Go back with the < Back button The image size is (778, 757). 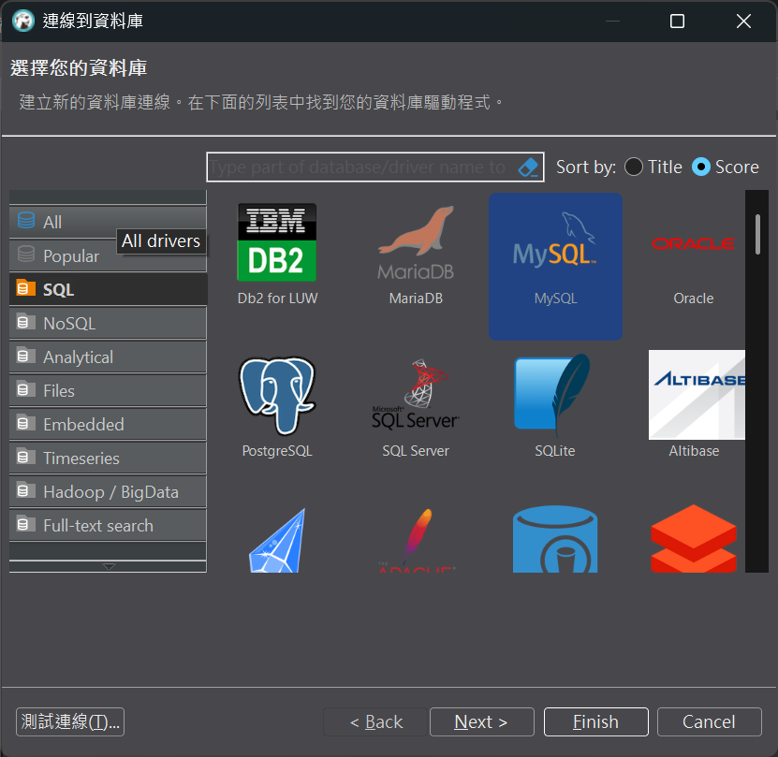[x=375, y=721]
